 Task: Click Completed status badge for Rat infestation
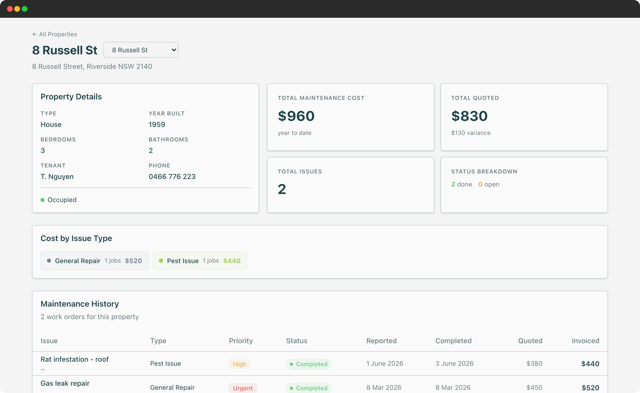(x=308, y=364)
